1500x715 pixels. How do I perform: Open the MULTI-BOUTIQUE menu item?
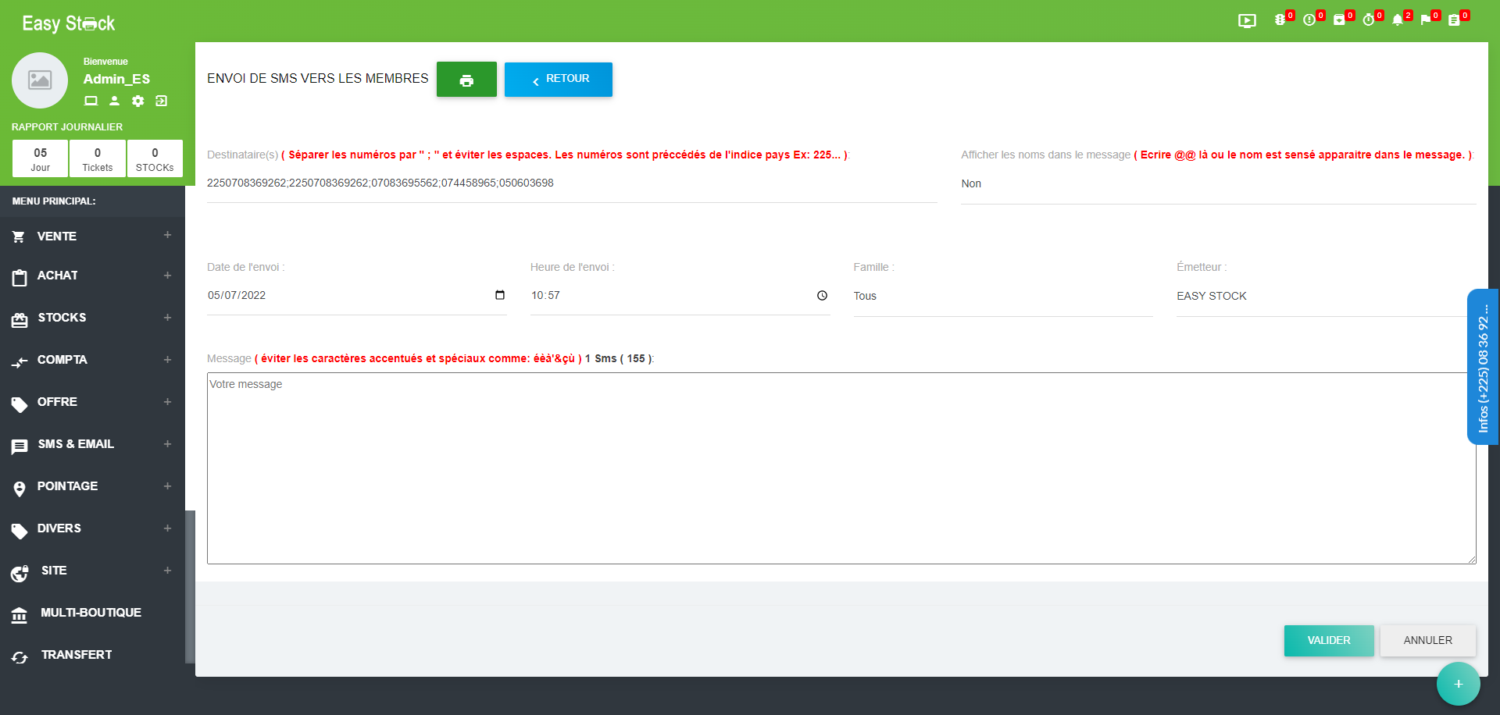tap(91, 613)
